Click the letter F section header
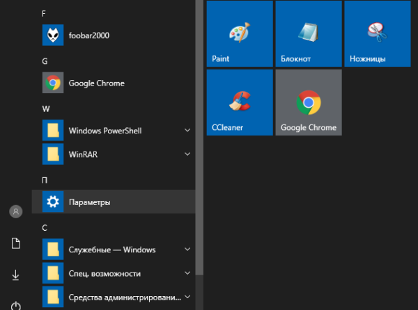 (x=44, y=14)
